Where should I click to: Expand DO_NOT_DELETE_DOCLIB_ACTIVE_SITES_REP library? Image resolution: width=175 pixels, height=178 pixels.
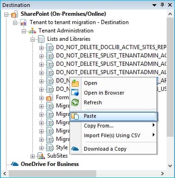pyautogui.click(x=41, y=48)
